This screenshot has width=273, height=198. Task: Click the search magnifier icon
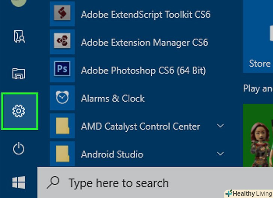click(54, 183)
